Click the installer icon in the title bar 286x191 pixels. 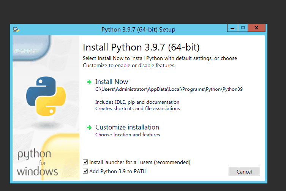pyautogui.click(x=16, y=29)
